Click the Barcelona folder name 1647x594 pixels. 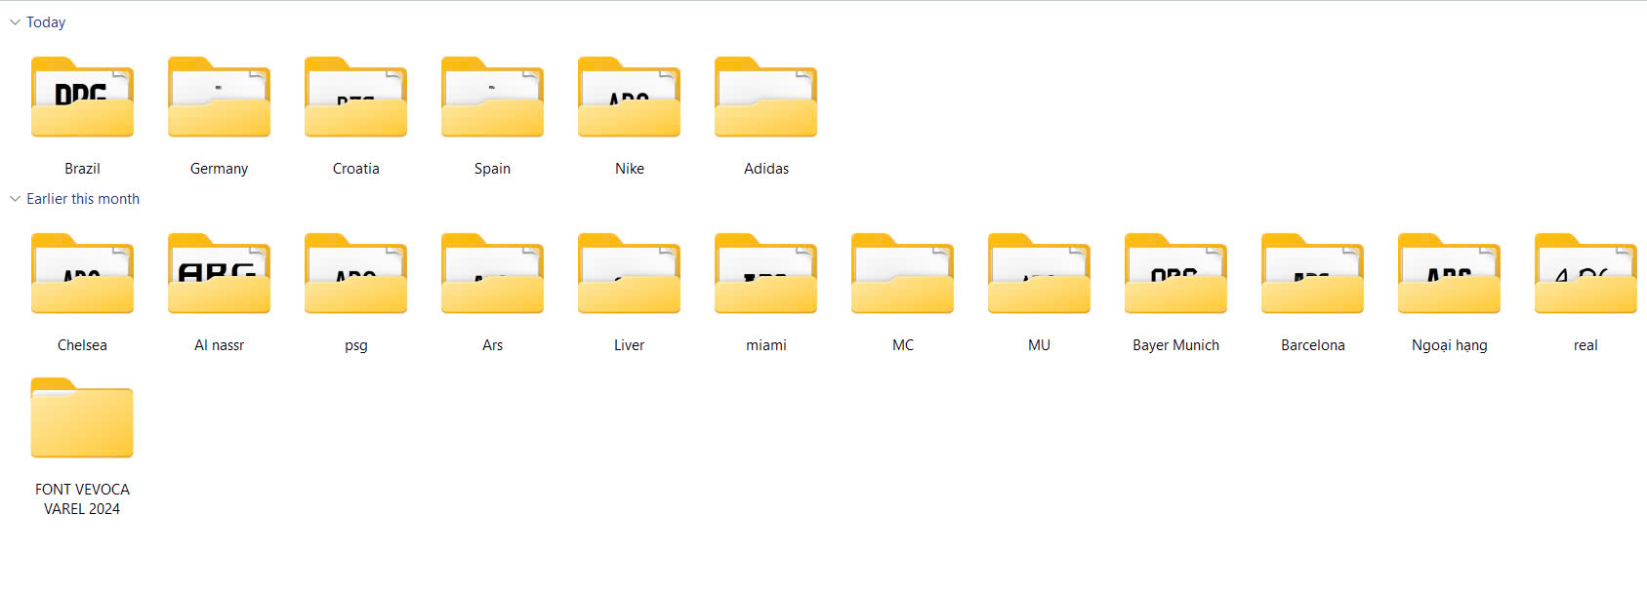click(1312, 345)
